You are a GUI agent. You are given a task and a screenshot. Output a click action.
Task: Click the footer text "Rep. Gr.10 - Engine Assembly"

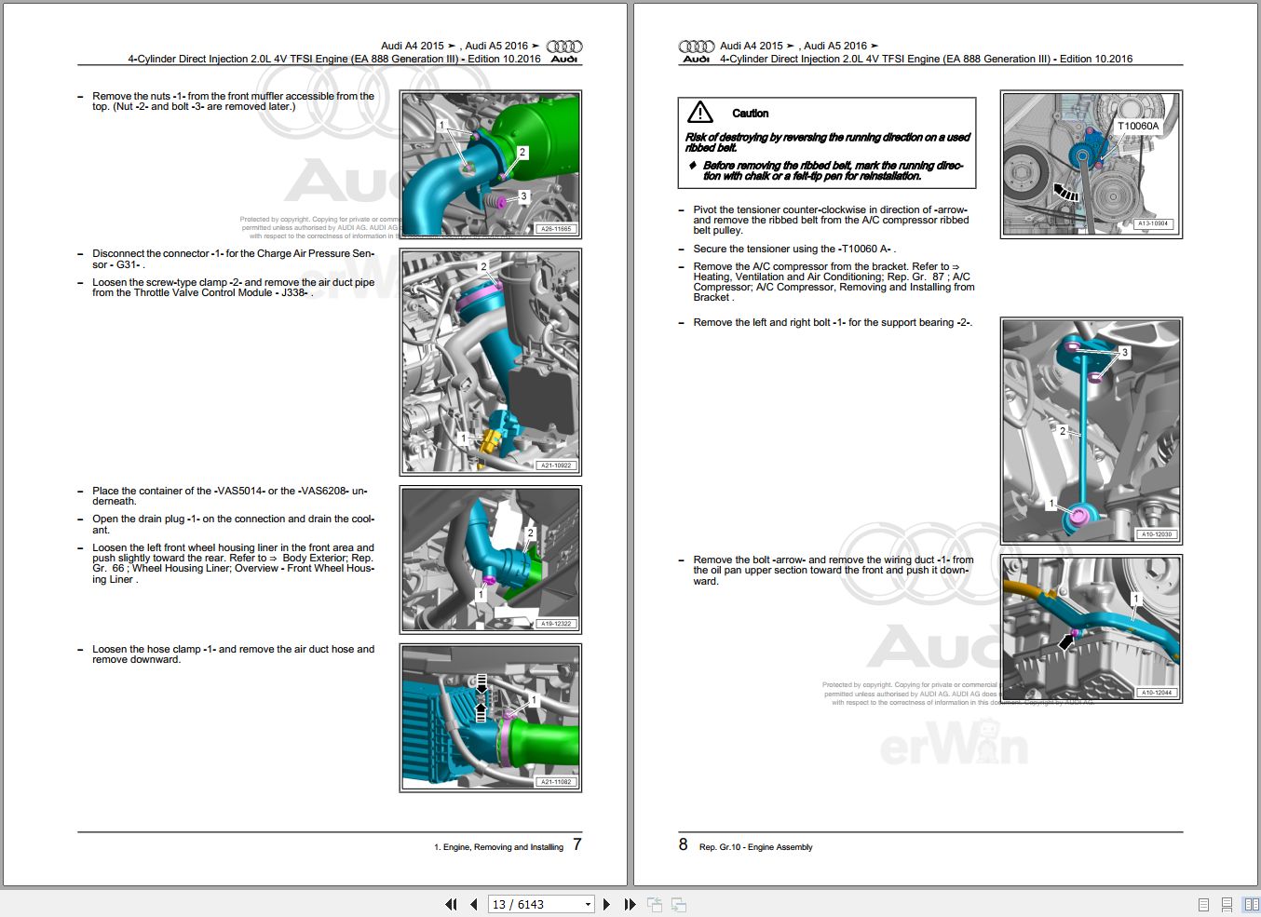(756, 847)
